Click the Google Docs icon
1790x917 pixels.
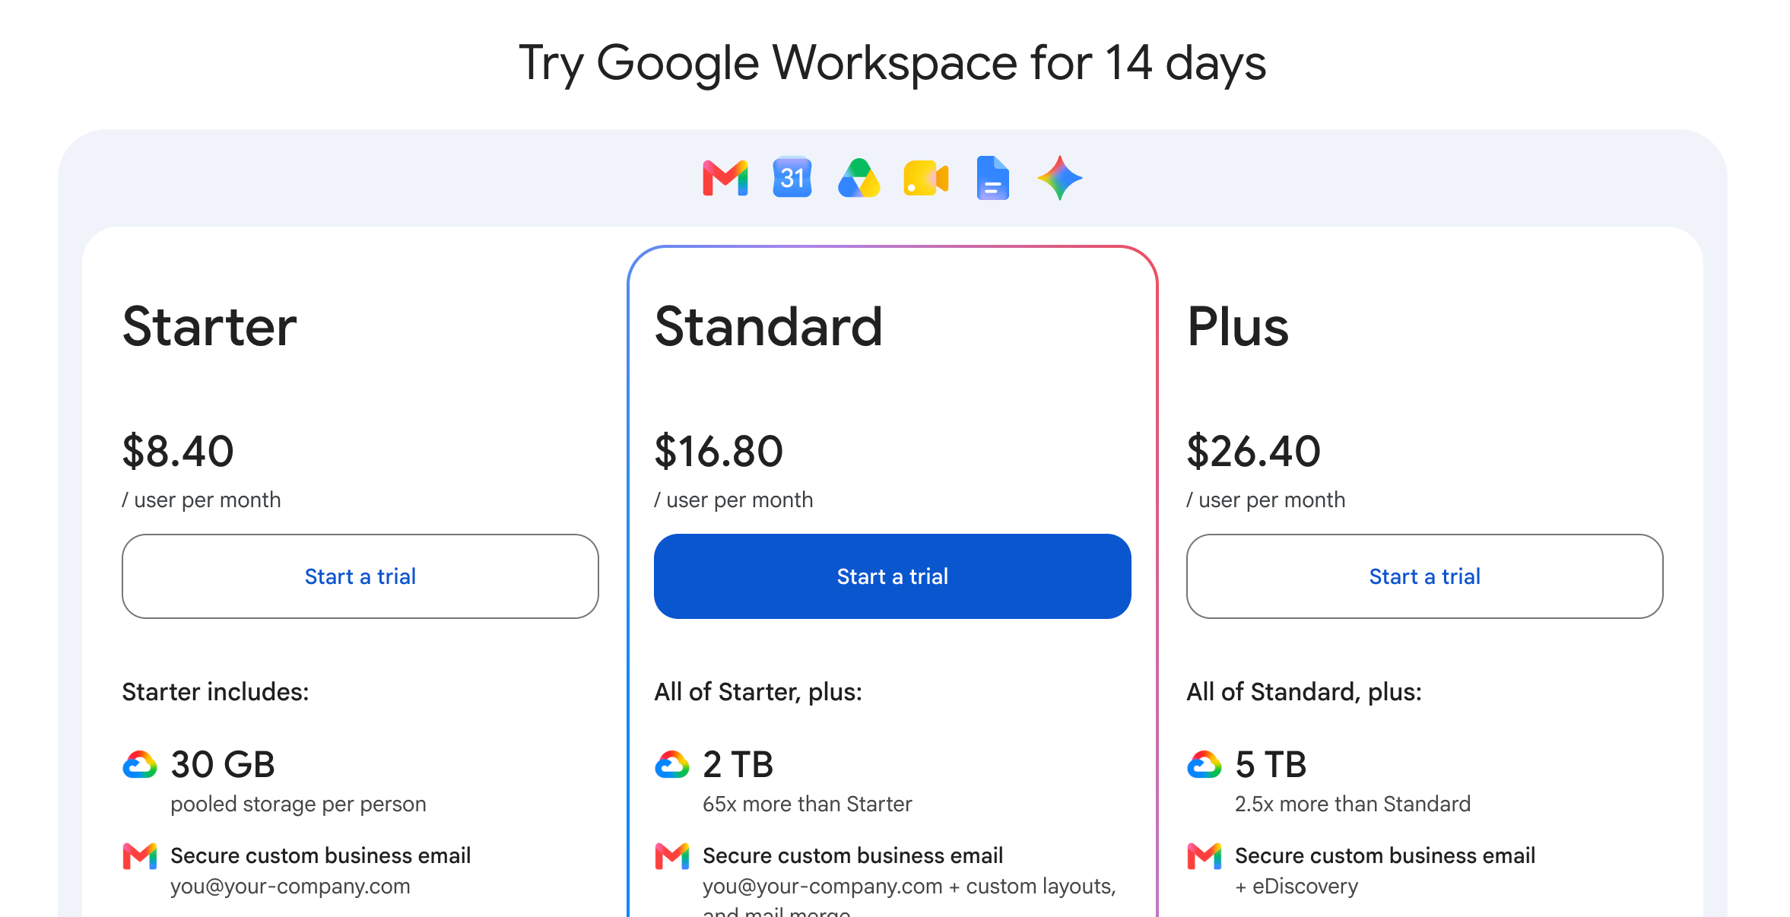(993, 178)
